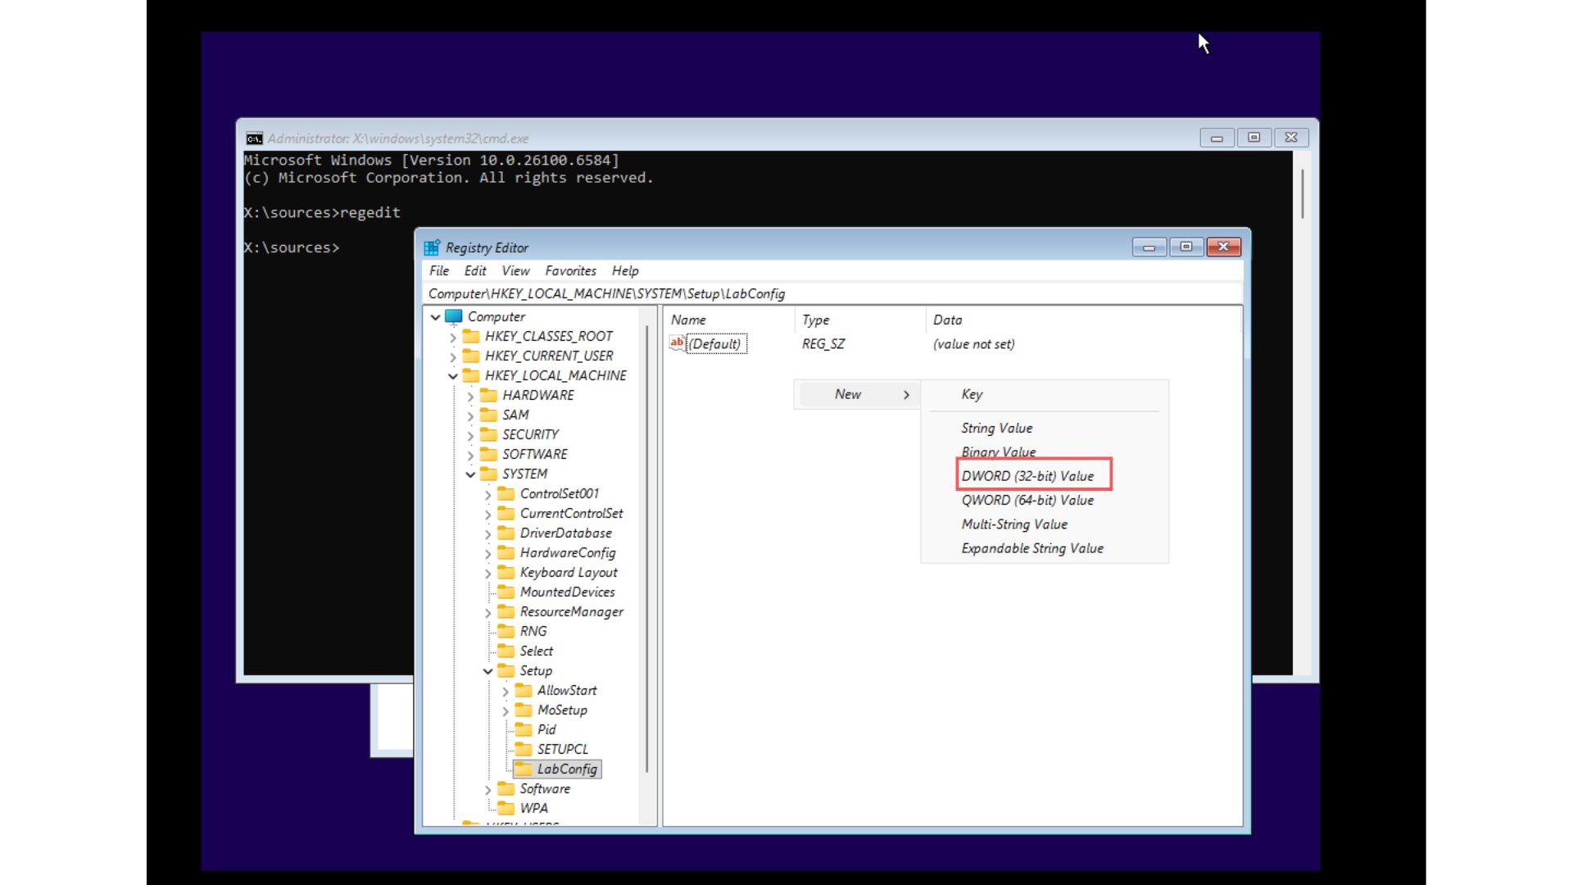Click the cmd.exe icon in its title bar
The height and width of the screenshot is (885, 1573).
[254, 138]
